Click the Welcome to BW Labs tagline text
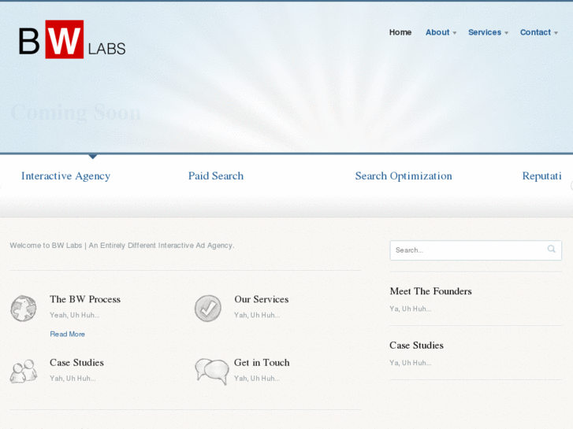Image resolution: width=573 pixels, height=429 pixels. pyautogui.click(x=122, y=246)
